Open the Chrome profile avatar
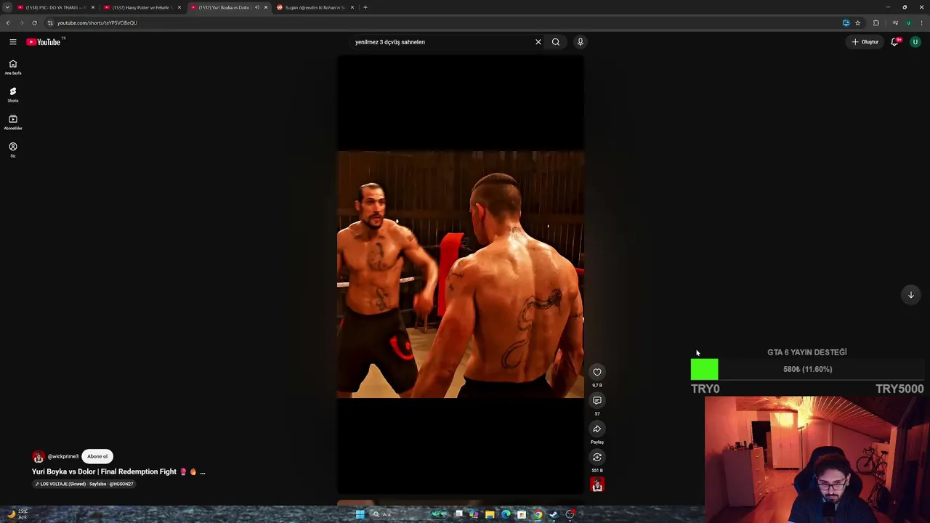This screenshot has width=930, height=523. point(908,23)
